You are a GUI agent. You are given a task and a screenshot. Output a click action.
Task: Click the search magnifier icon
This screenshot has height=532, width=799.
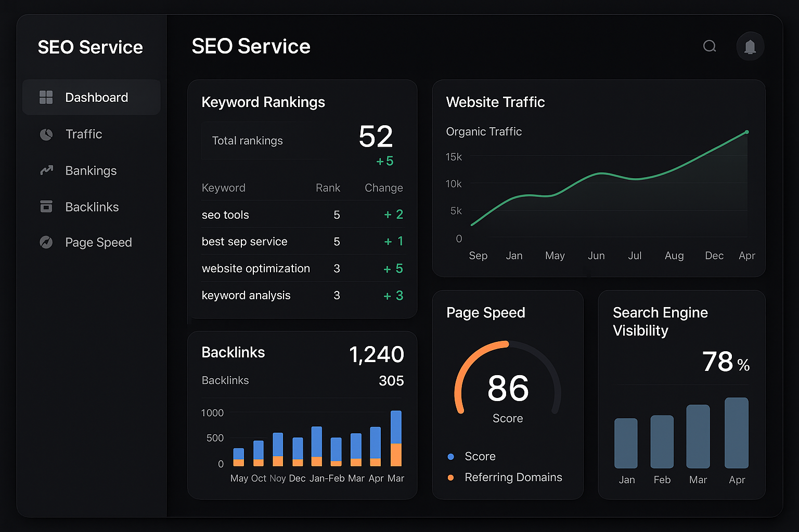(x=710, y=46)
